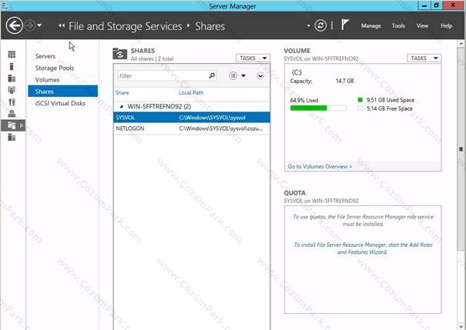466x330 pixels.
Task: Click the sixth role icon in the sidebar
Action: pos(12,114)
